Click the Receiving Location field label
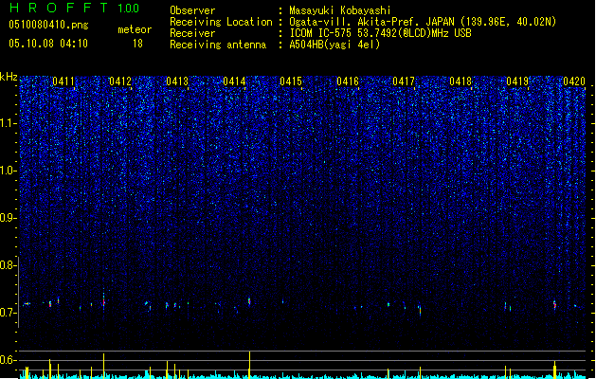Image resolution: width=596 pixels, height=379 pixels. (x=221, y=22)
